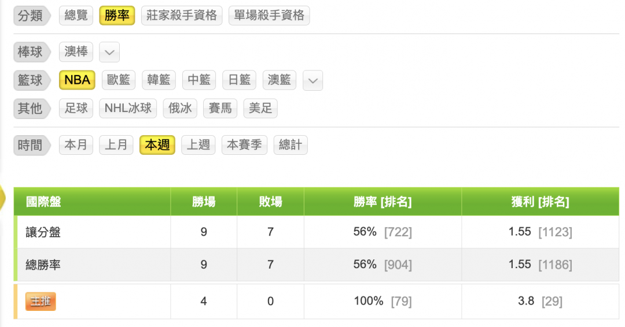The width and height of the screenshot is (625, 327).
Task: Select the NBA basketball league
Action: (x=77, y=80)
